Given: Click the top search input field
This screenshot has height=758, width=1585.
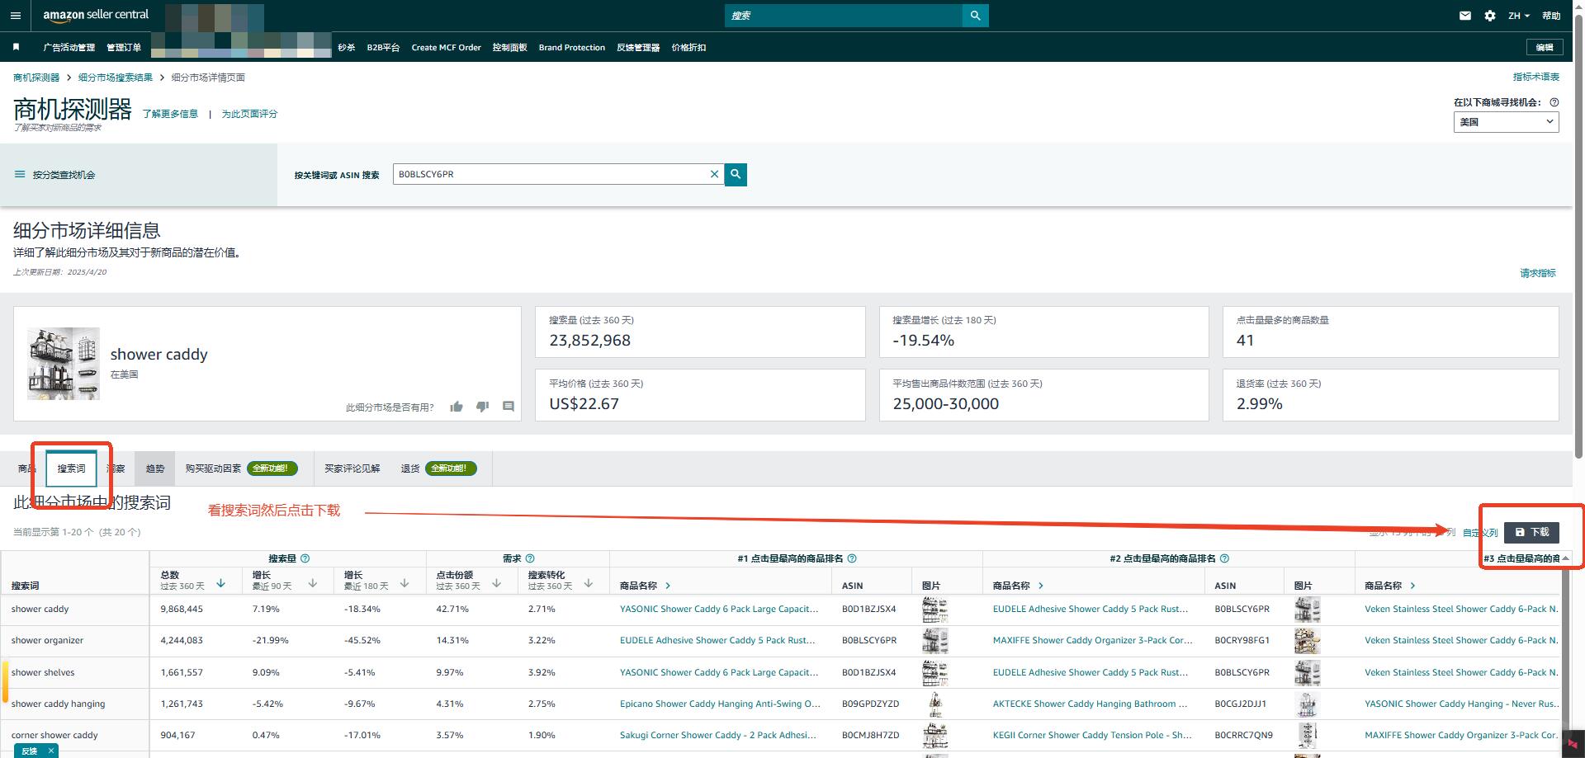Looking at the screenshot, I should click(844, 16).
